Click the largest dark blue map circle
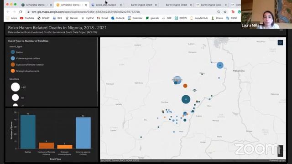 click(186, 99)
